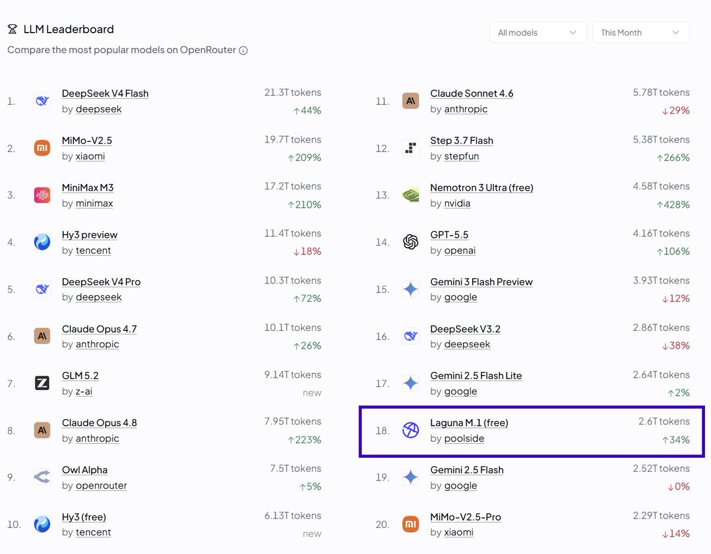
Task: Click the Hy3 (free) Tencent logo
Action: coord(42,524)
